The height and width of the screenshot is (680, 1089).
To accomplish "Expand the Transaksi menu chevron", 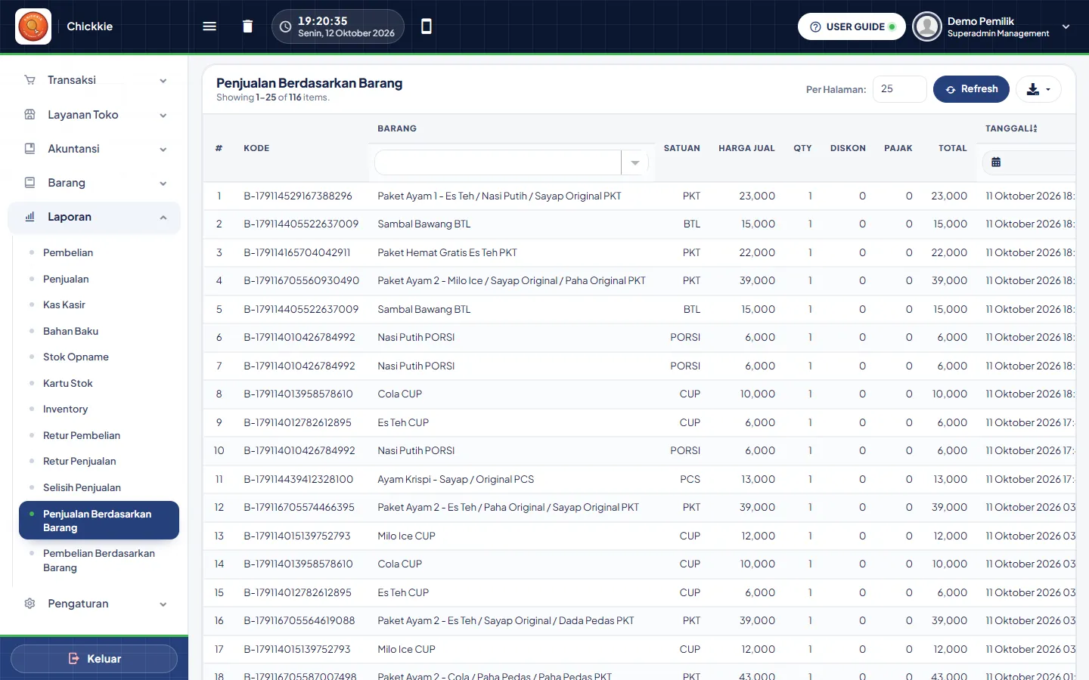I will (163, 81).
